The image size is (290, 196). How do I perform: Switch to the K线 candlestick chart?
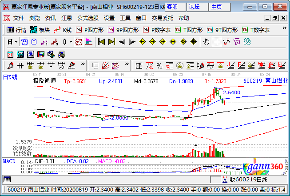[62, 30]
